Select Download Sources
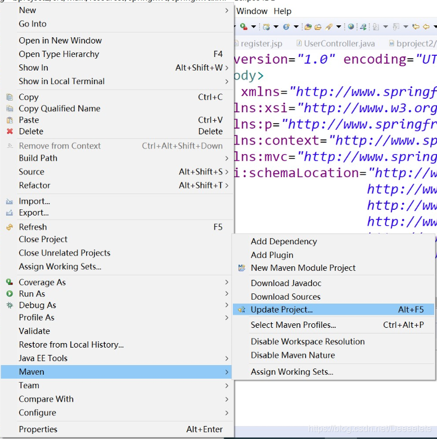Viewport: 437px width, 439px height. coord(333,297)
